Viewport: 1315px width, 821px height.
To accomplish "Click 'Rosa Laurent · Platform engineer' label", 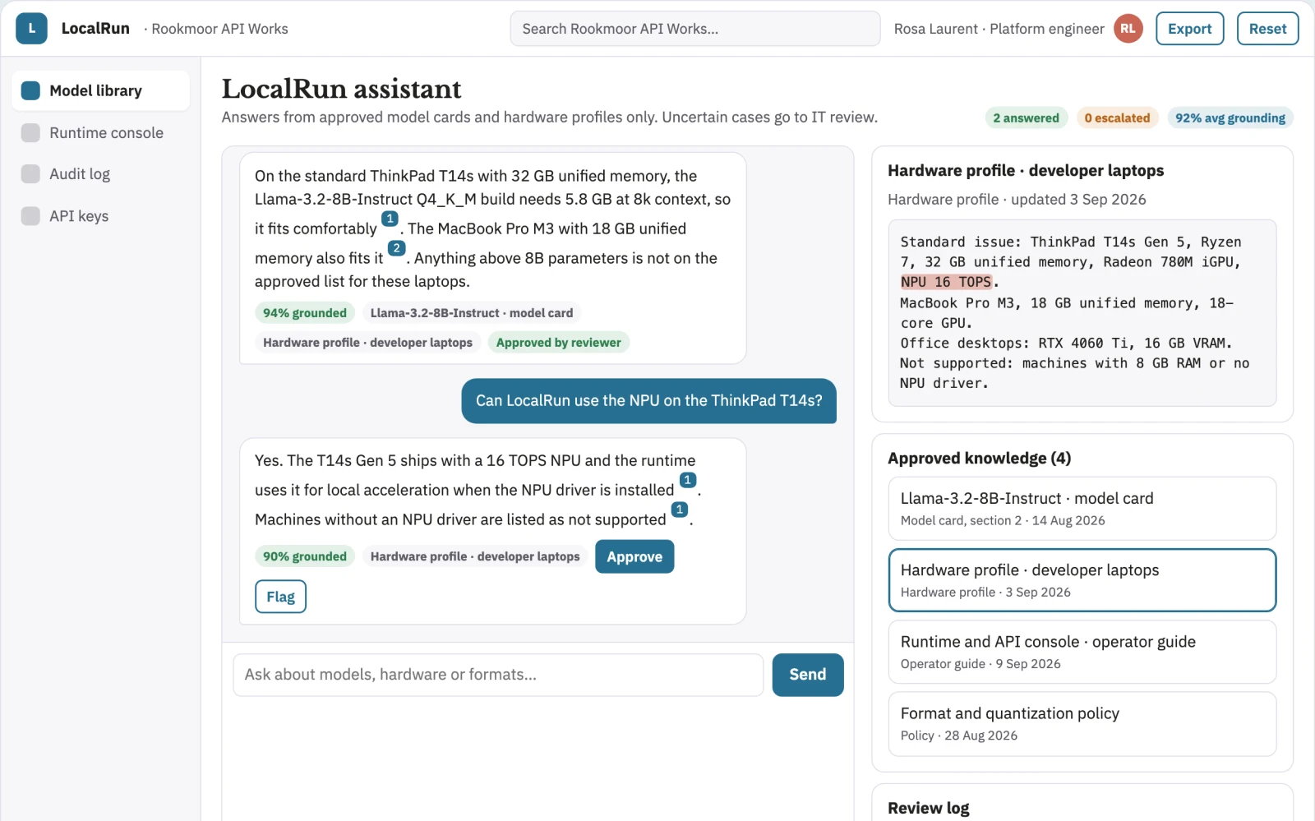I will (999, 29).
